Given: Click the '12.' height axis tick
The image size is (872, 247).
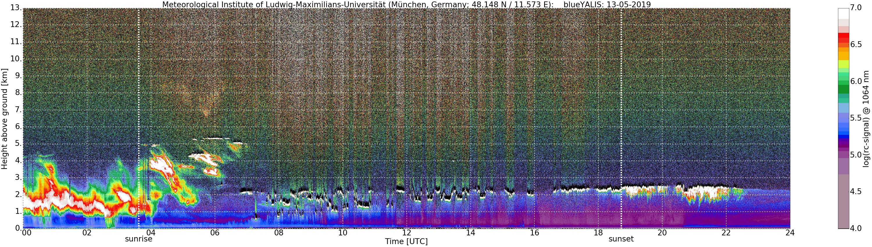Looking at the screenshot, I should pos(16,25).
